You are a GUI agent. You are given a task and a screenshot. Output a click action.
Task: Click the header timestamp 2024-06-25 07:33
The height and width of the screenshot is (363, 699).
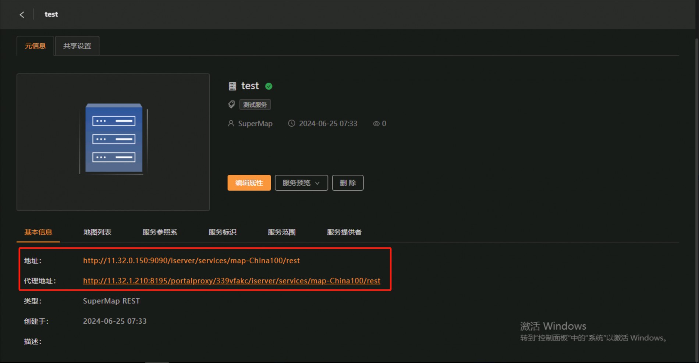point(328,124)
